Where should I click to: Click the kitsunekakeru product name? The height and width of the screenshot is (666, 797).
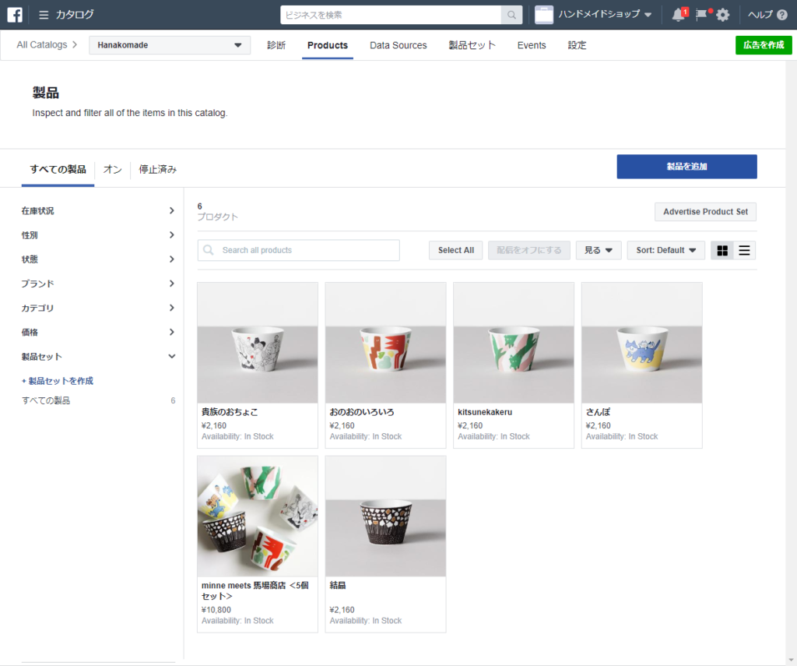[485, 412]
